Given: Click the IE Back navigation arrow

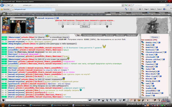Looking at the screenshot, I should [2, 5].
